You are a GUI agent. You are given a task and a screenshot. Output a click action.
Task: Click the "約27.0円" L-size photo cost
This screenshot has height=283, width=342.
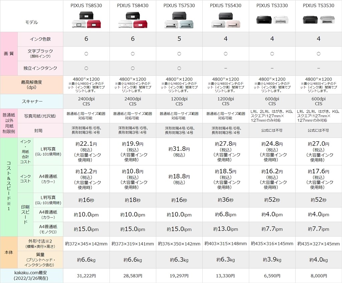pos(318,144)
